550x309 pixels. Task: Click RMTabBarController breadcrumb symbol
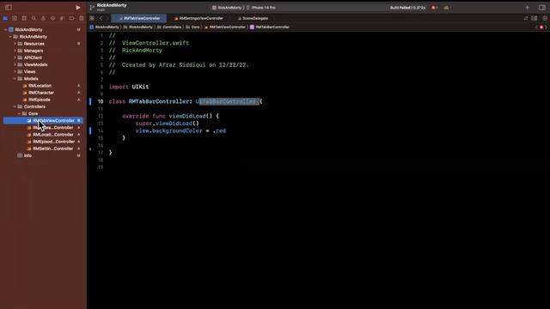pyautogui.click(x=269, y=27)
